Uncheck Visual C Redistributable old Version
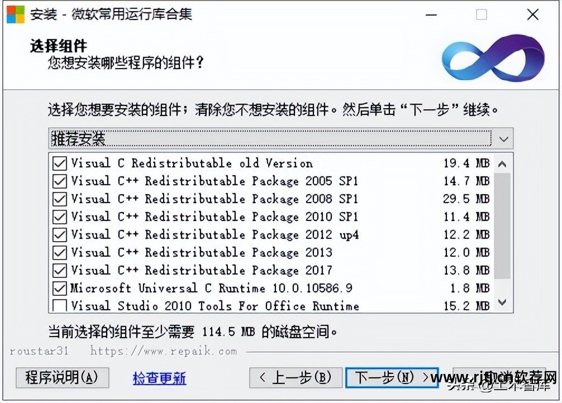The height and width of the screenshot is (403, 562). click(x=60, y=164)
